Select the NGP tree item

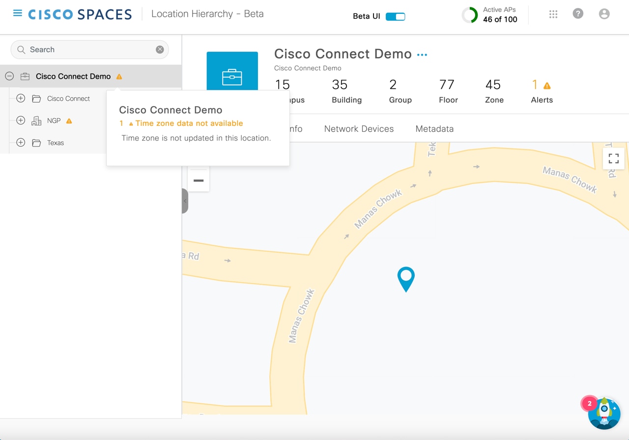(x=54, y=121)
